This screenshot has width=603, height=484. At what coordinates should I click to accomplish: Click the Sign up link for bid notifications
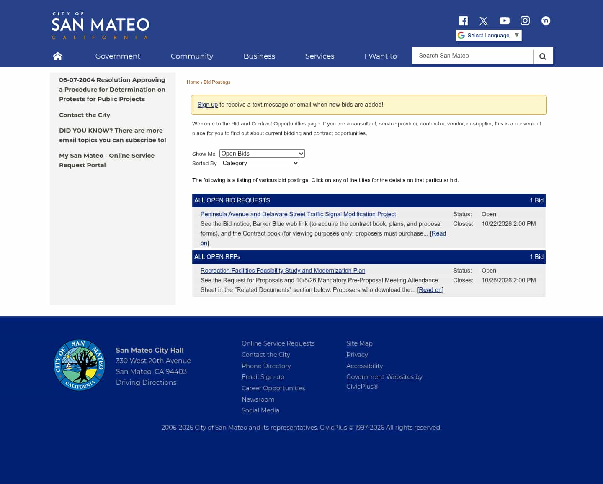tap(208, 105)
